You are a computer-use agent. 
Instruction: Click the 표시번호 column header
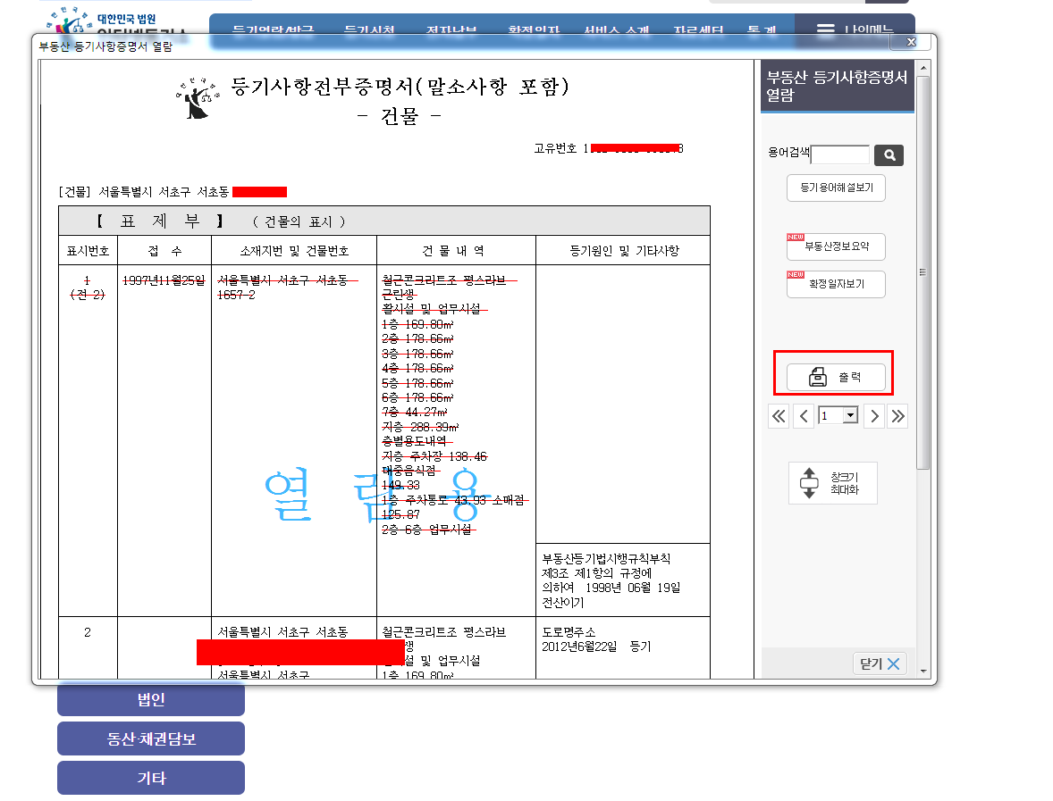[88, 251]
